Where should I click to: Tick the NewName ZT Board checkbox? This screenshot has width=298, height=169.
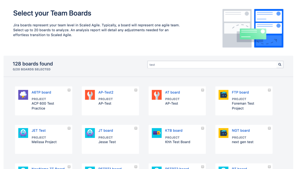pos(69,167)
